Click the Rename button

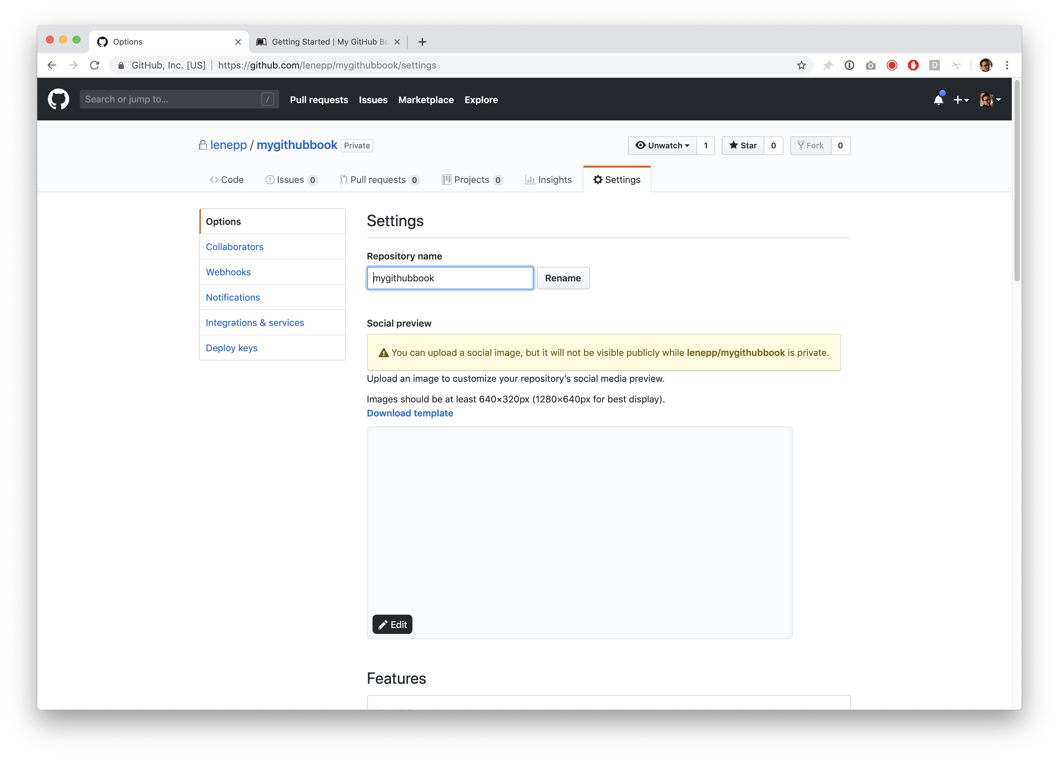[563, 278]
